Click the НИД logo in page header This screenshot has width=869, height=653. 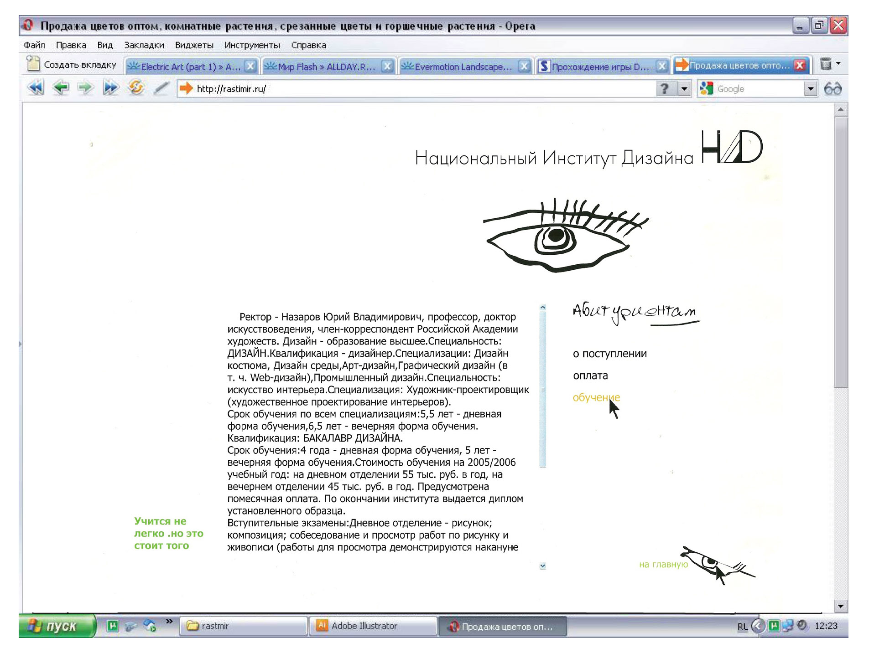[732, 147]
